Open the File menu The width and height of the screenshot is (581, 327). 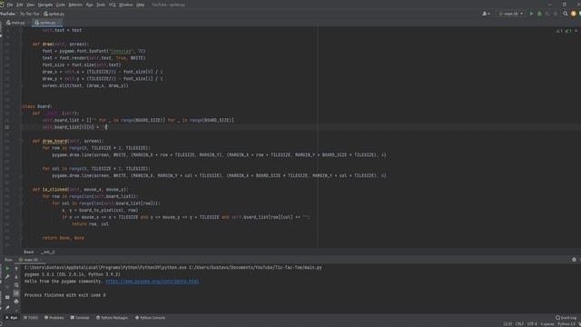click(10, 5)
